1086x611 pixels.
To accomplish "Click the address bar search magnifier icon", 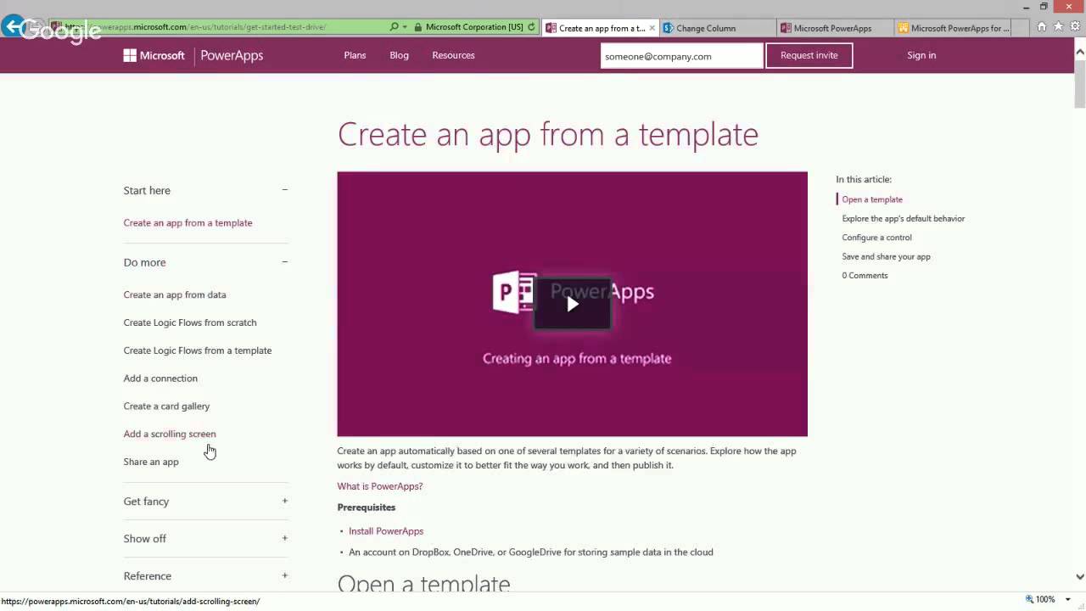I will coord(394,27).
